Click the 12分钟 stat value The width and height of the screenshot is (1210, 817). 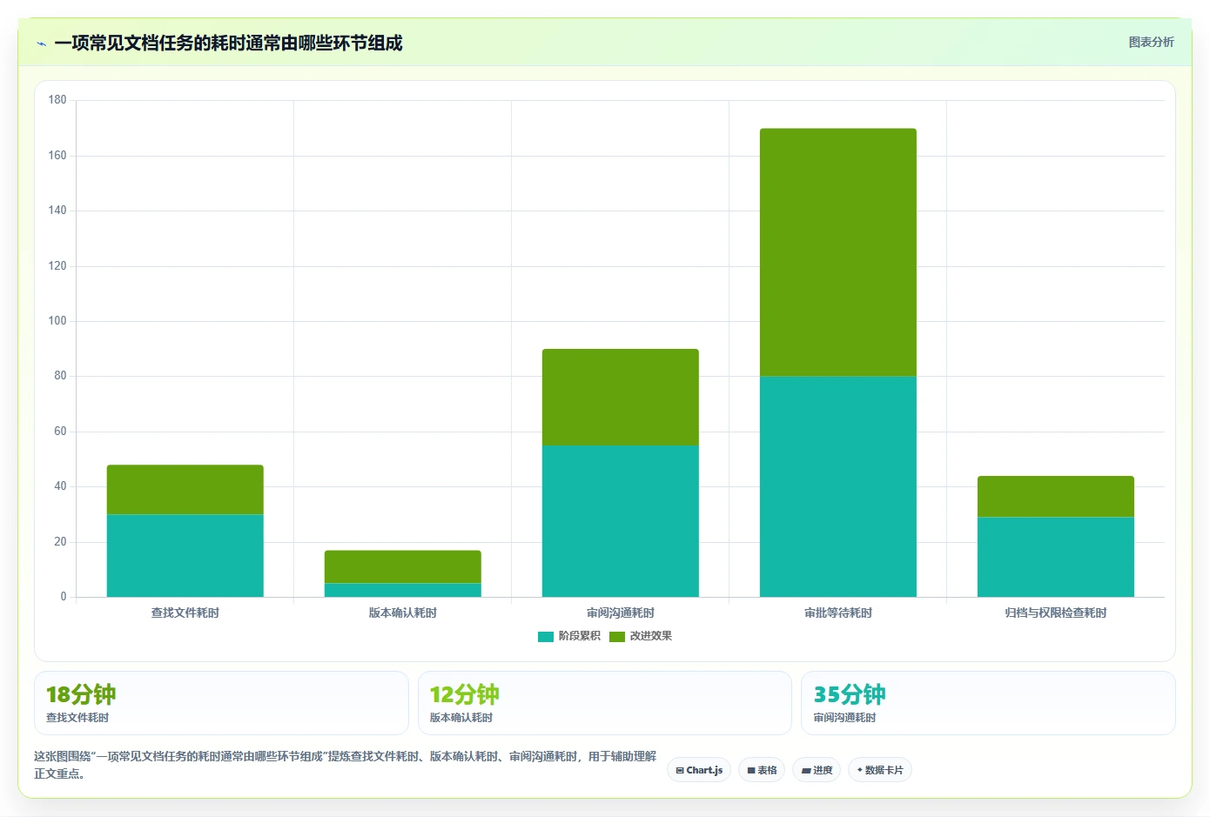465,694
